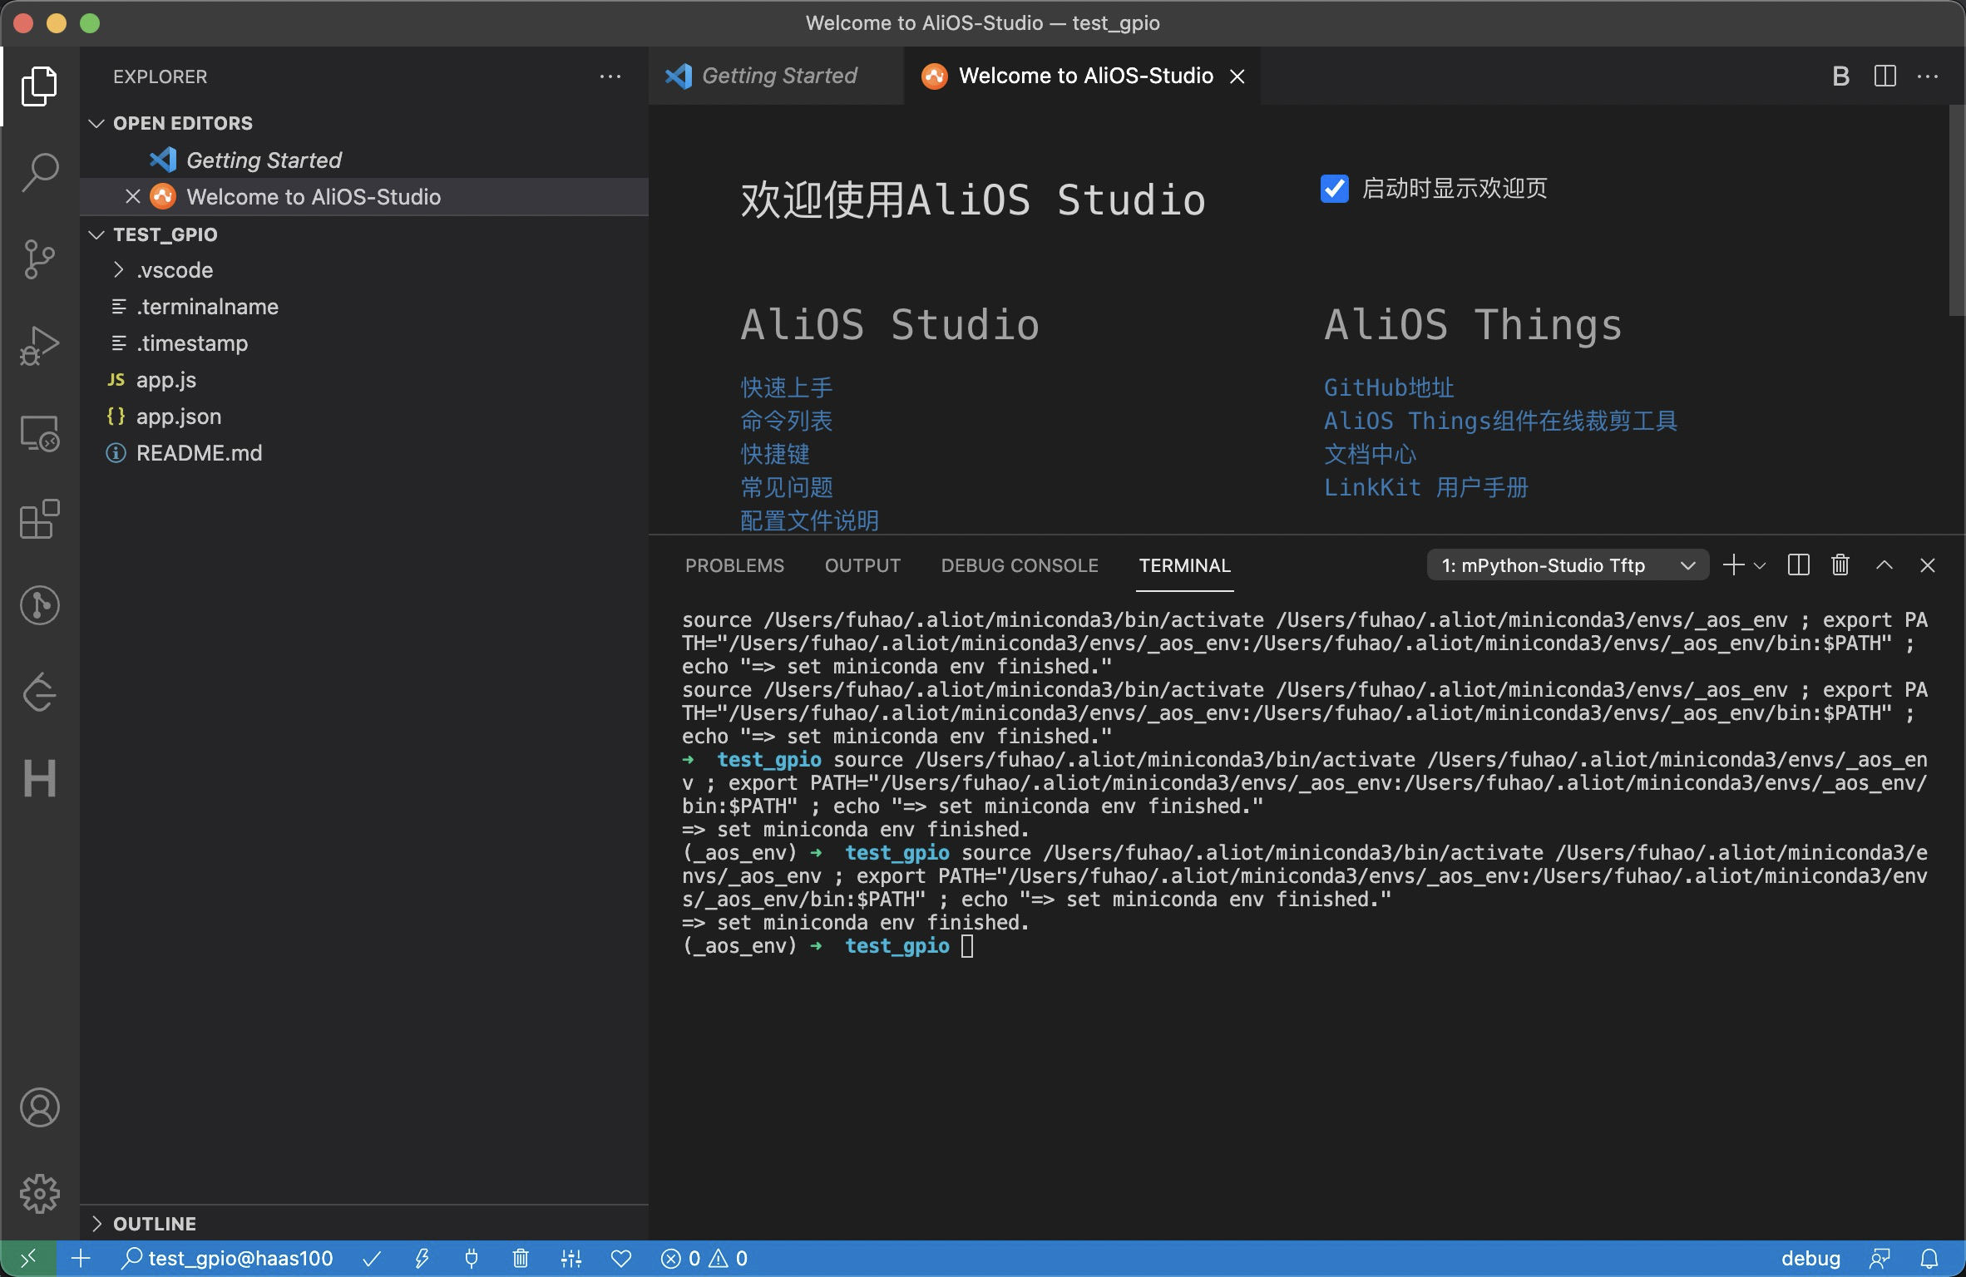Click the lightning burn icon in status bar
Image resolution: width=1966 pixels, height=1277 pixels.
422,1259
